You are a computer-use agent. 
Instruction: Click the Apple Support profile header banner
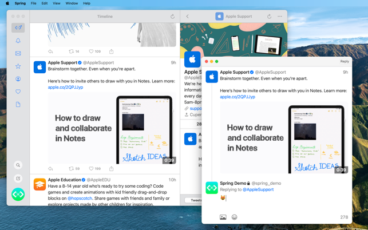pyautogui.click(x=234, y=39)
